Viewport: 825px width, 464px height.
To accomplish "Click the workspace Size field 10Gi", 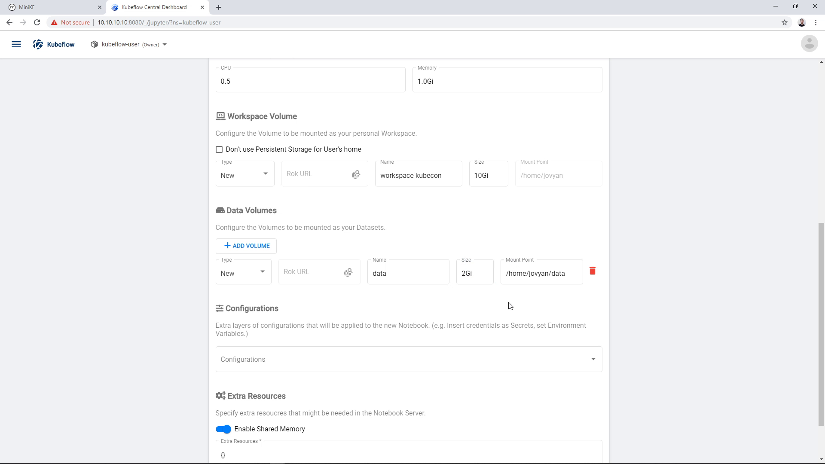I will [x=489, y=174].
